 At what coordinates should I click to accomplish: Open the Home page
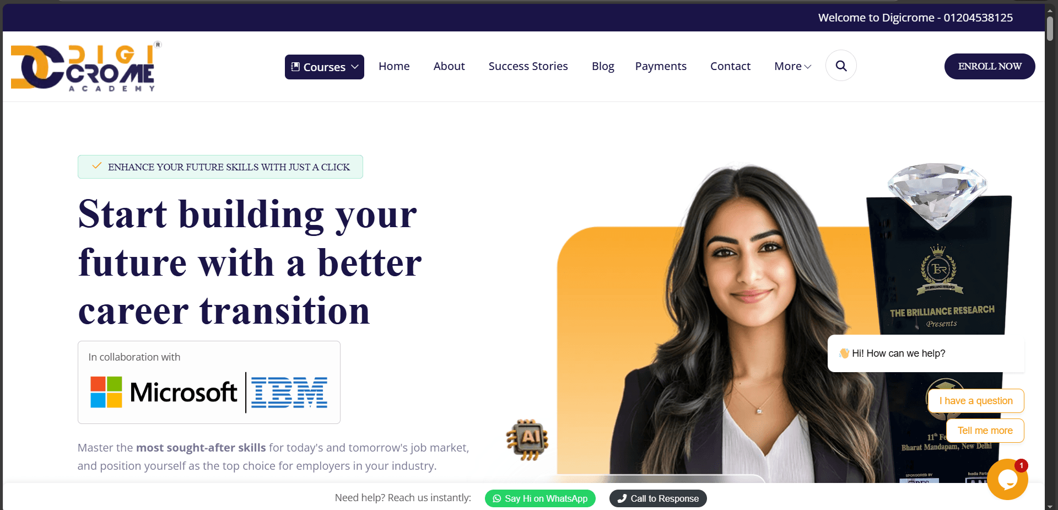394,66
